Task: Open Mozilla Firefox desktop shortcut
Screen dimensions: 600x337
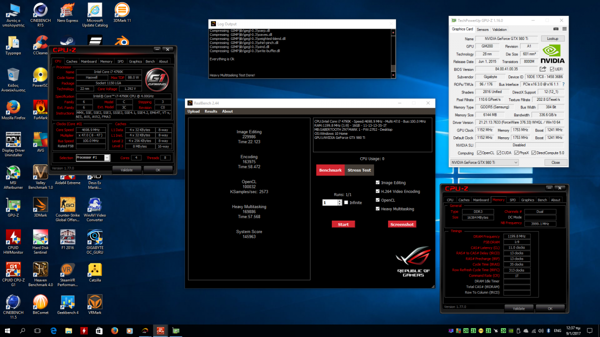Action: click(x=13, y=110)
